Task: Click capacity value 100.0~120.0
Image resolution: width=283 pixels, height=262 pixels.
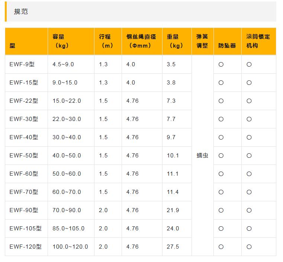Action: (70, 247)
